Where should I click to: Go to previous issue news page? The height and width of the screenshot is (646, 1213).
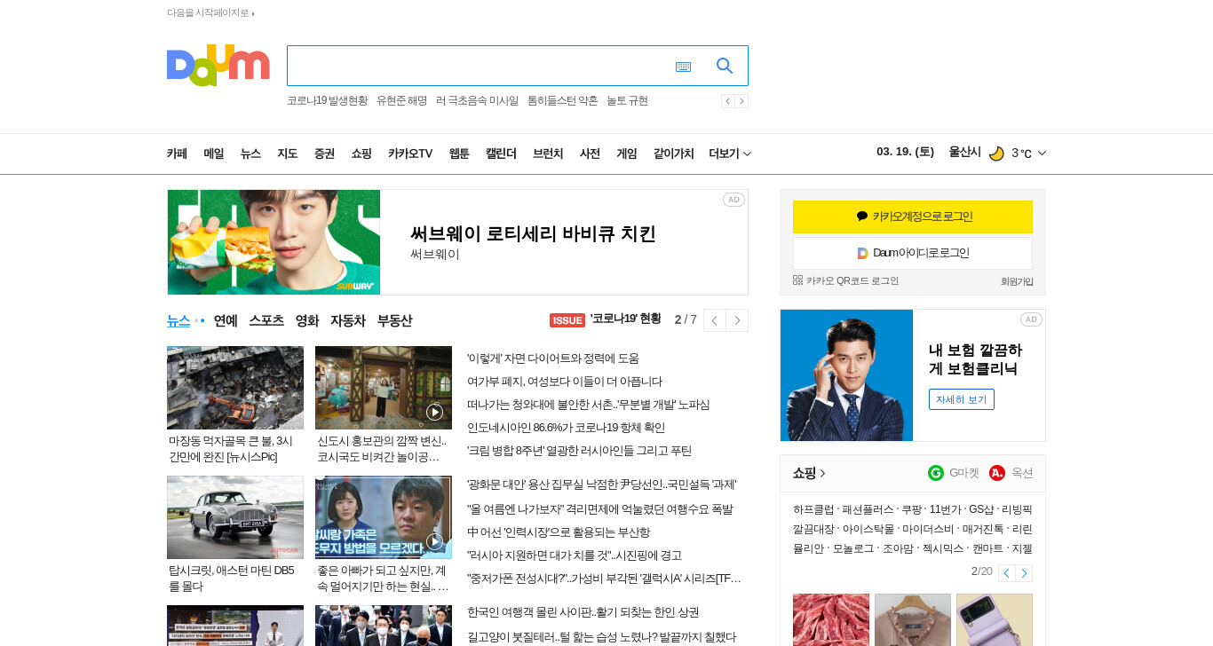715,320
